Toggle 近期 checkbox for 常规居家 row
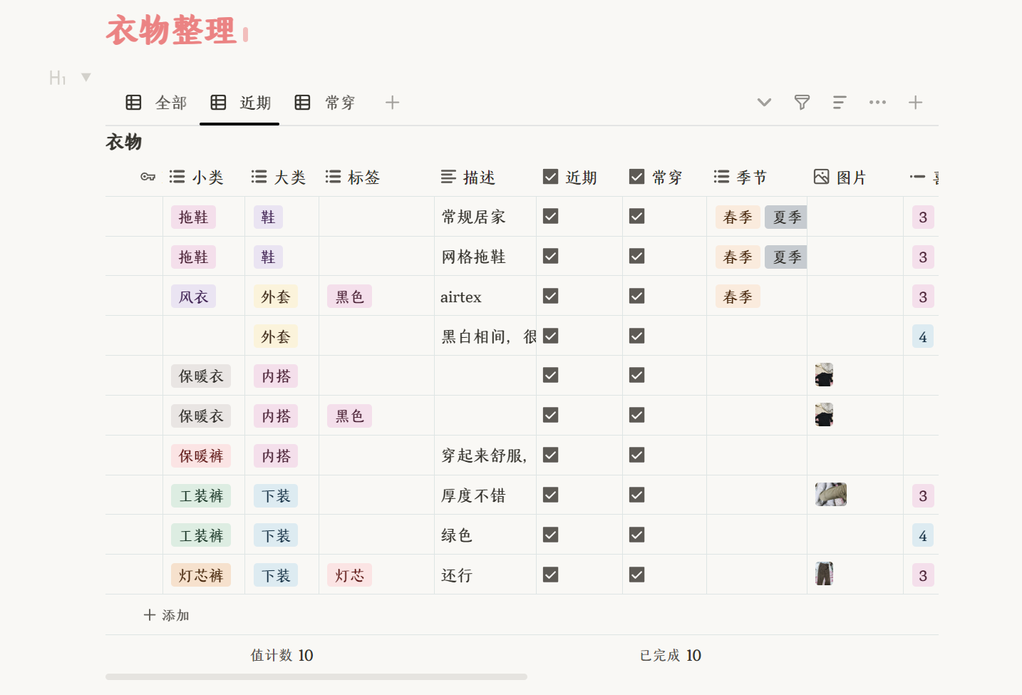The image size is (1022, 695). (x=550, y=216)
